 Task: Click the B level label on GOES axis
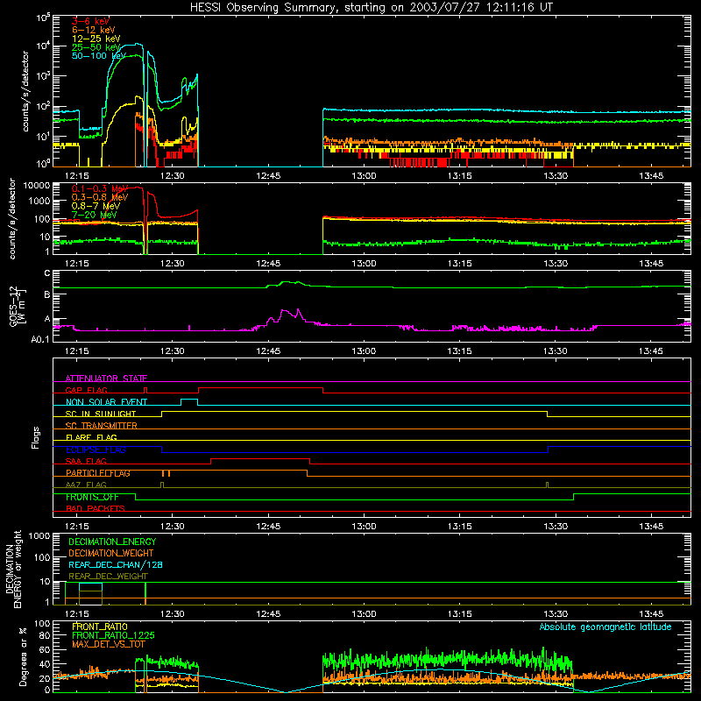click(47, 295)
